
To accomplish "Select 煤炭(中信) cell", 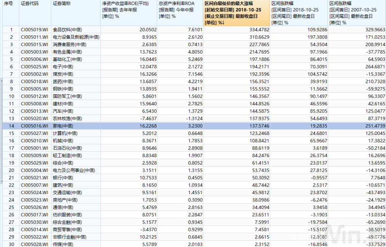I will [x=63, y=74].
